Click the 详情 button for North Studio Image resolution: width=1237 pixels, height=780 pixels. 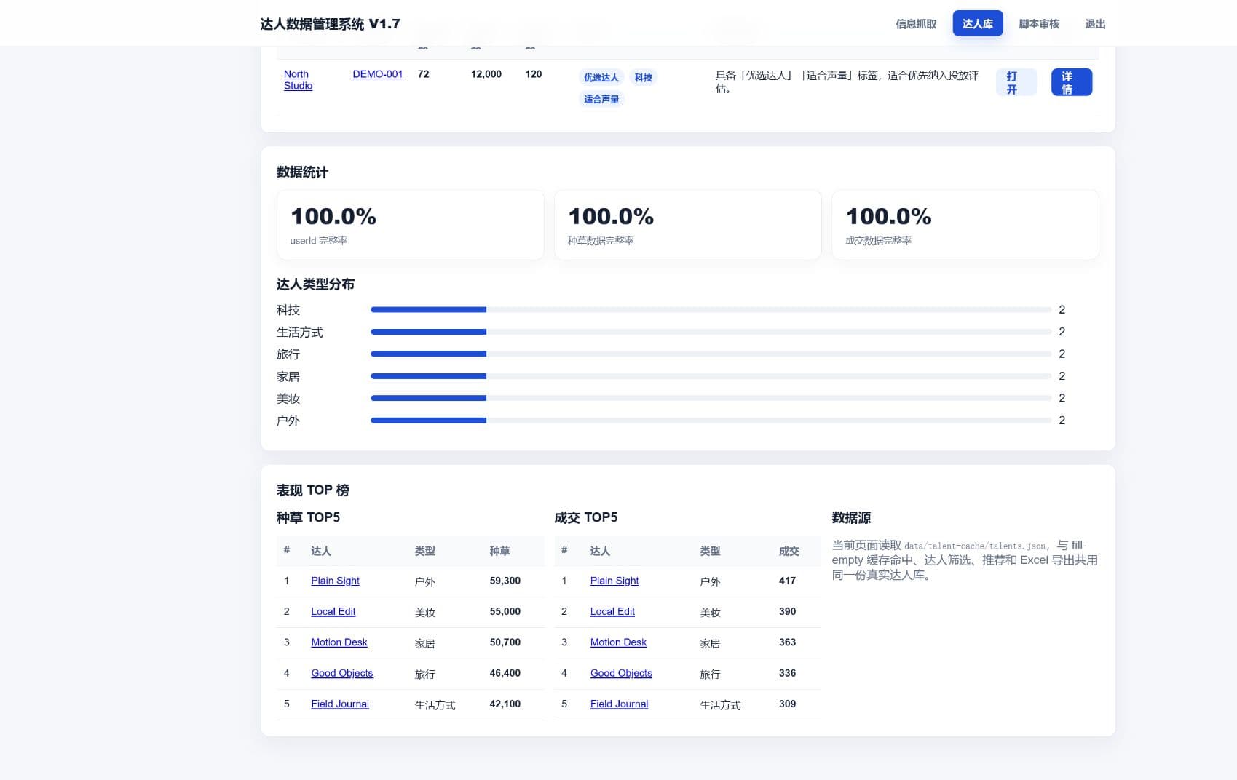click(1071, 82)
